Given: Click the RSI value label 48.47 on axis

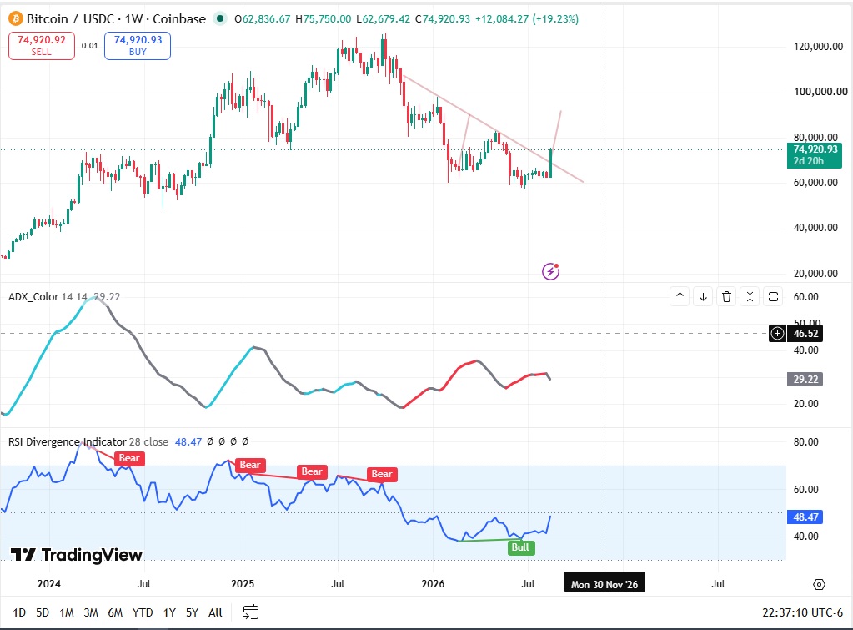Looking at the screenshot, I should coord(805,517).
